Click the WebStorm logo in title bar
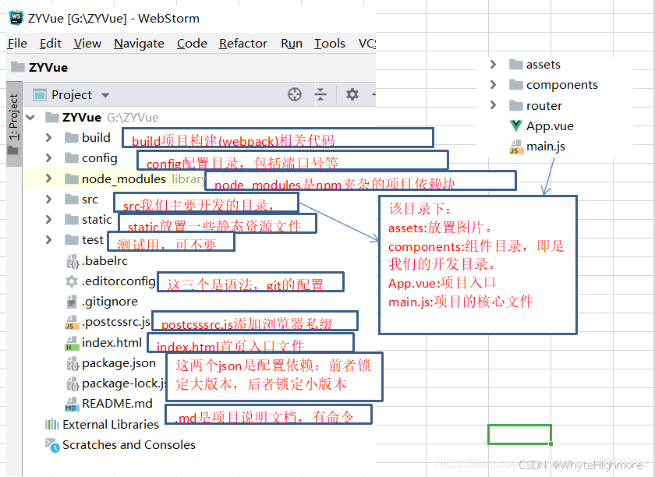655x477 pixels. (16, 18)
